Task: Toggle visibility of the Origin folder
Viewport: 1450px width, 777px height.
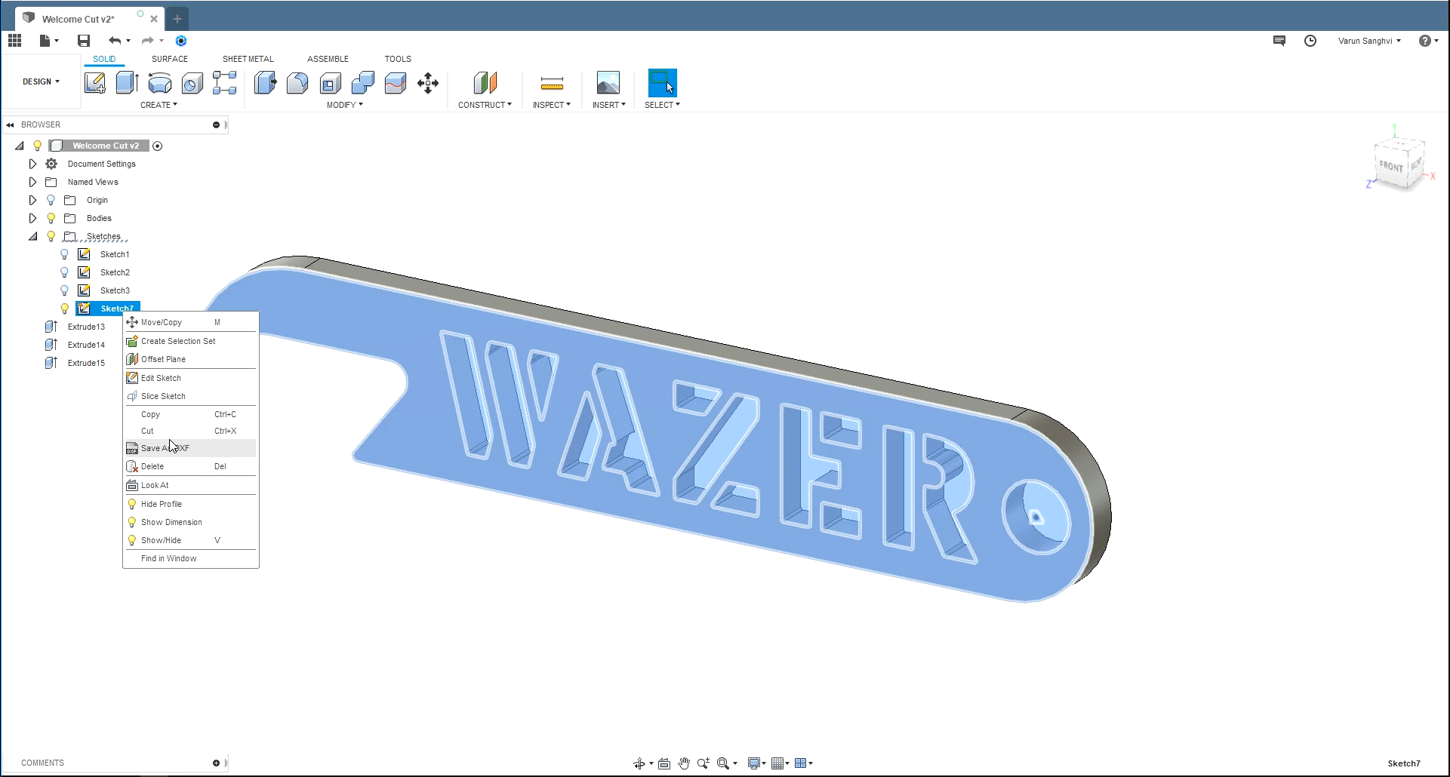Action: coord(51,200)
